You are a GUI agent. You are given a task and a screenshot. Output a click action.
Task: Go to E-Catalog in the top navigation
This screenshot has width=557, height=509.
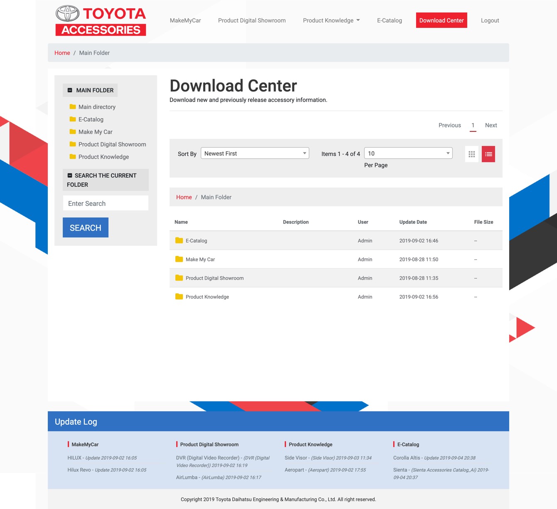(x=389, y=20)
